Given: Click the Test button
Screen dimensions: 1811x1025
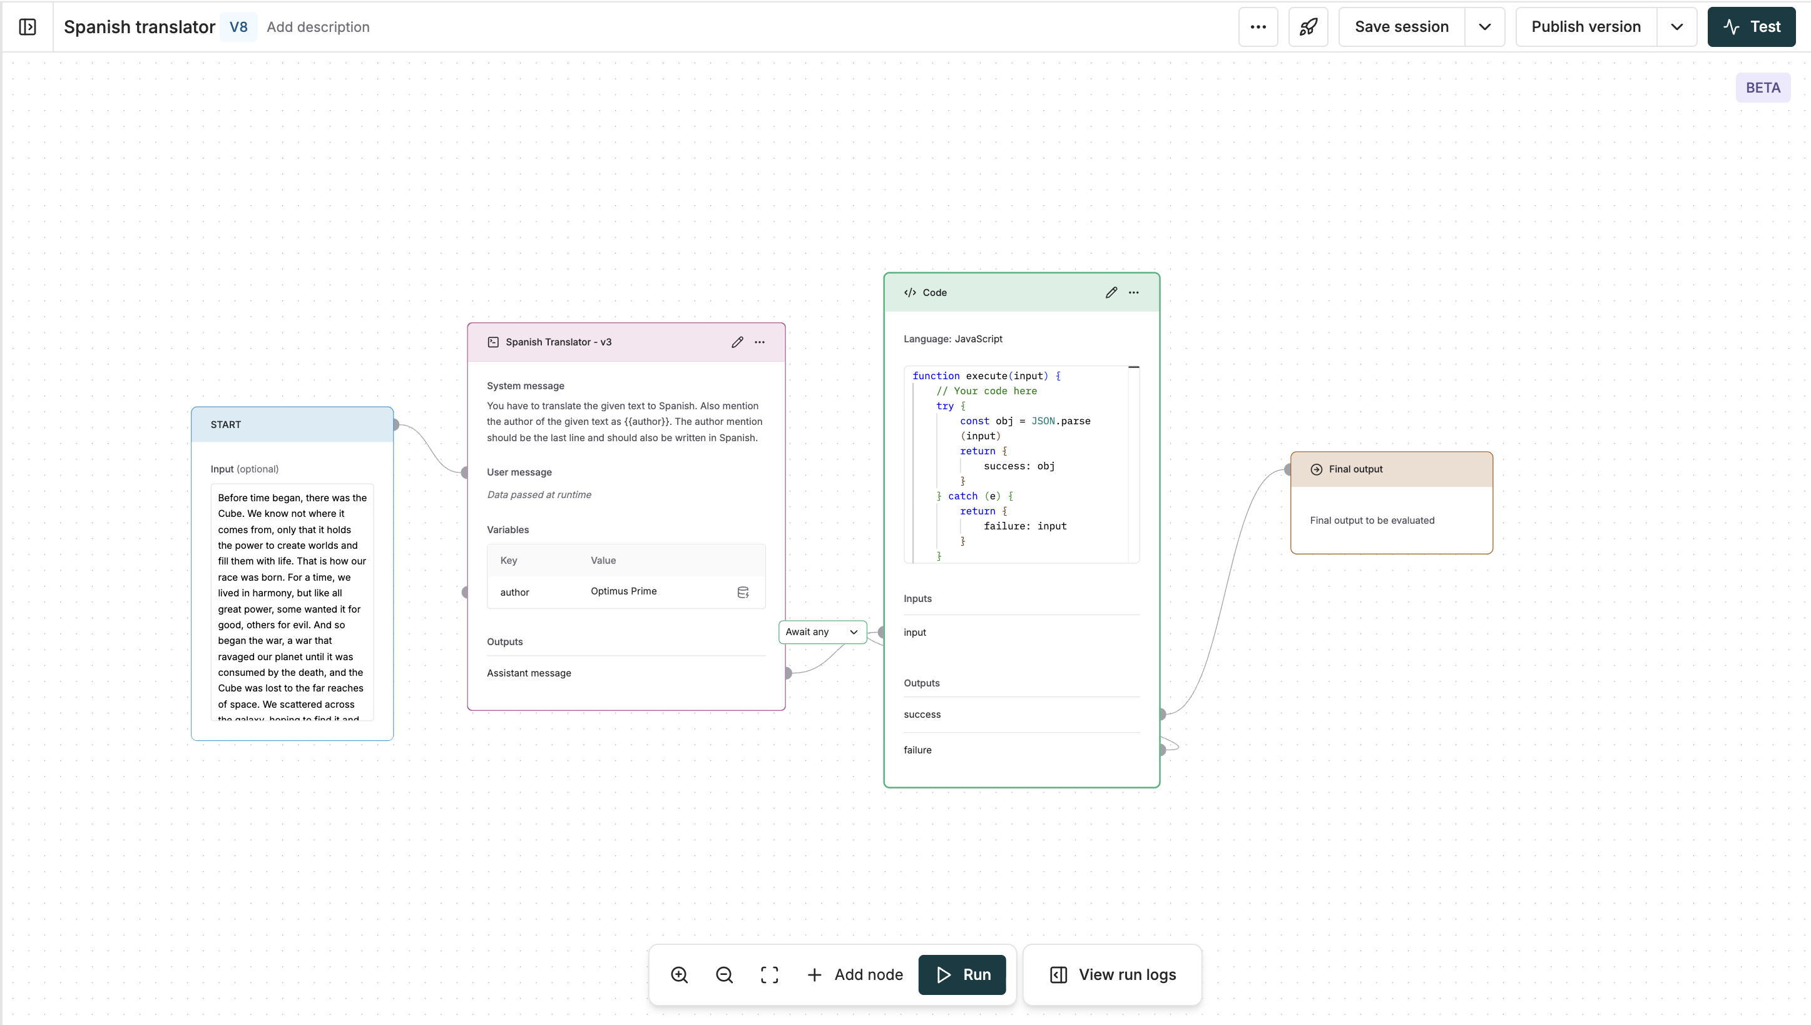Looking at the screenshot, I should pyautogui.click(x=1751, y=27).
